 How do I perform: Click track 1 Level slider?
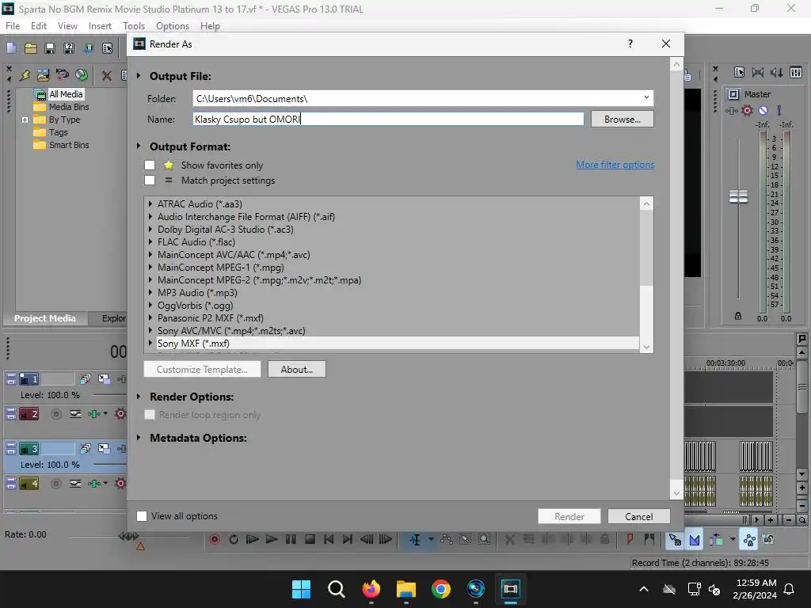coord(109,395)
